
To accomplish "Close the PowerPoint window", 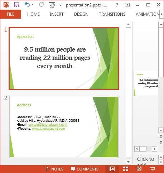I will [x=159, y=5].
